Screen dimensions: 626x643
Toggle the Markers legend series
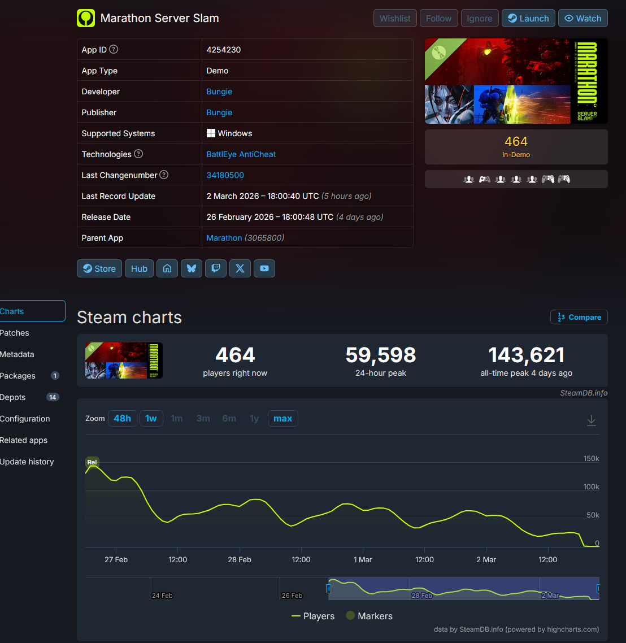369,616
